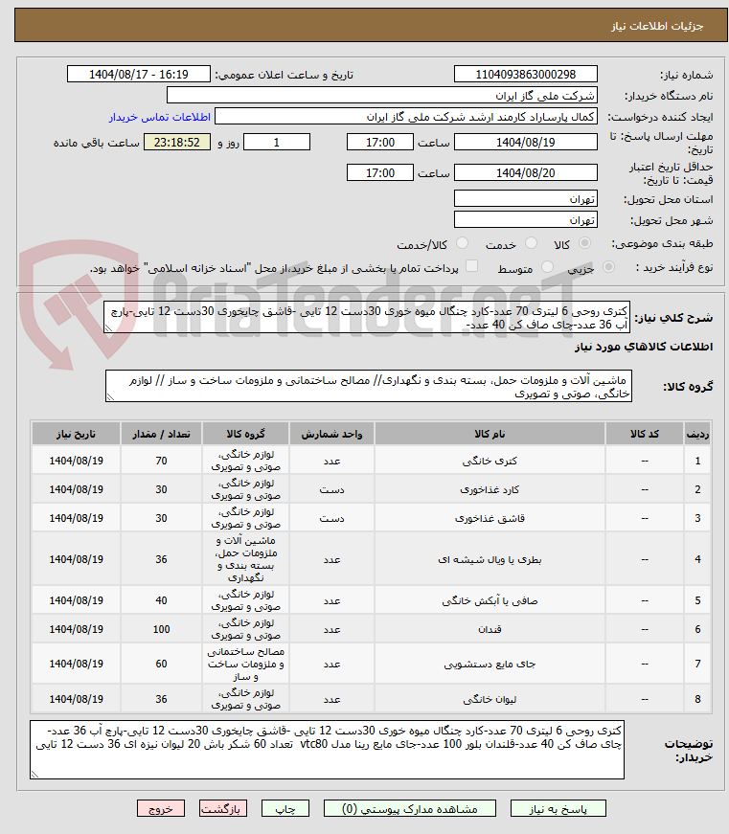This screenshot has height=834, width=729.
Task: Click the تاریخ نیاز column header
Action: click(x=76, y=434)
